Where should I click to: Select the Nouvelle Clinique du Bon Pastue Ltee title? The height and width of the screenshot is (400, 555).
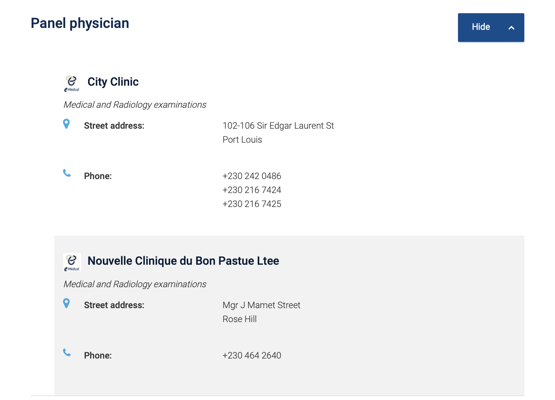tap(183, 261)
